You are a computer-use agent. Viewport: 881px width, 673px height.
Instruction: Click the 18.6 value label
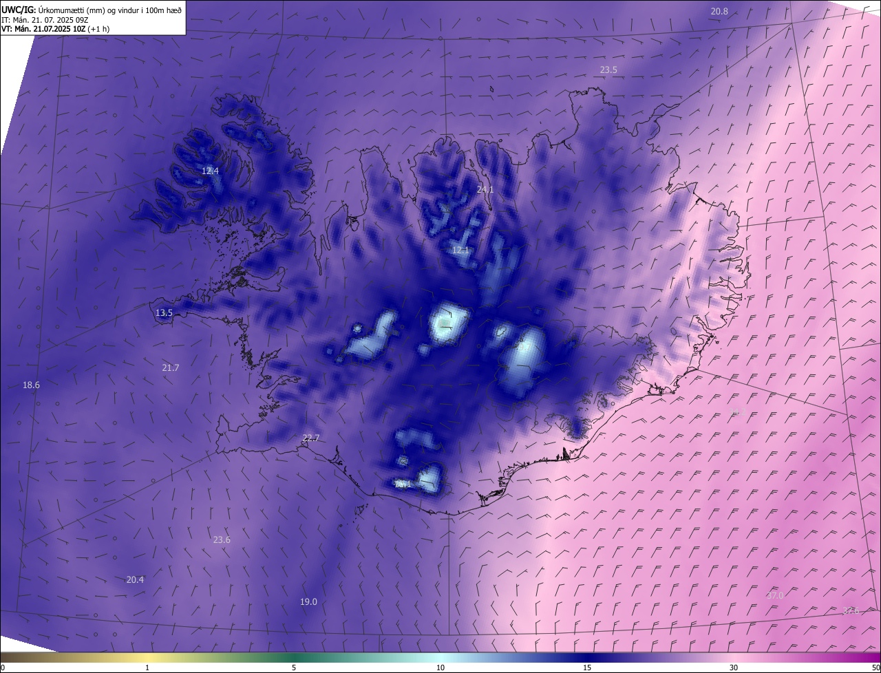31,385
